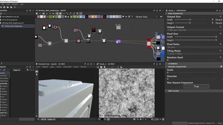
Task: Open the Output Format dropdown
Action: point(194,30)
